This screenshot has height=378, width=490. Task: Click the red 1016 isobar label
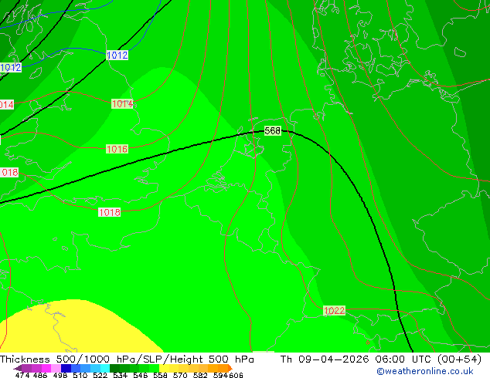(x=117, y=149)
